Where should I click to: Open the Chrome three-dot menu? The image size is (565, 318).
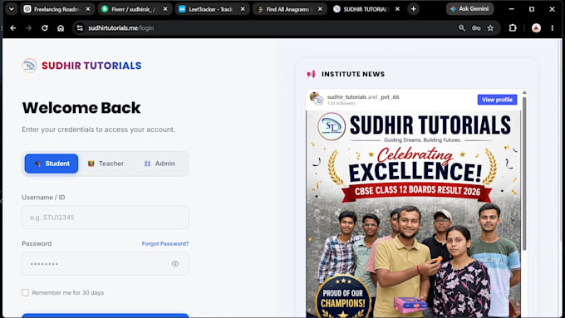tap(553, 27)
